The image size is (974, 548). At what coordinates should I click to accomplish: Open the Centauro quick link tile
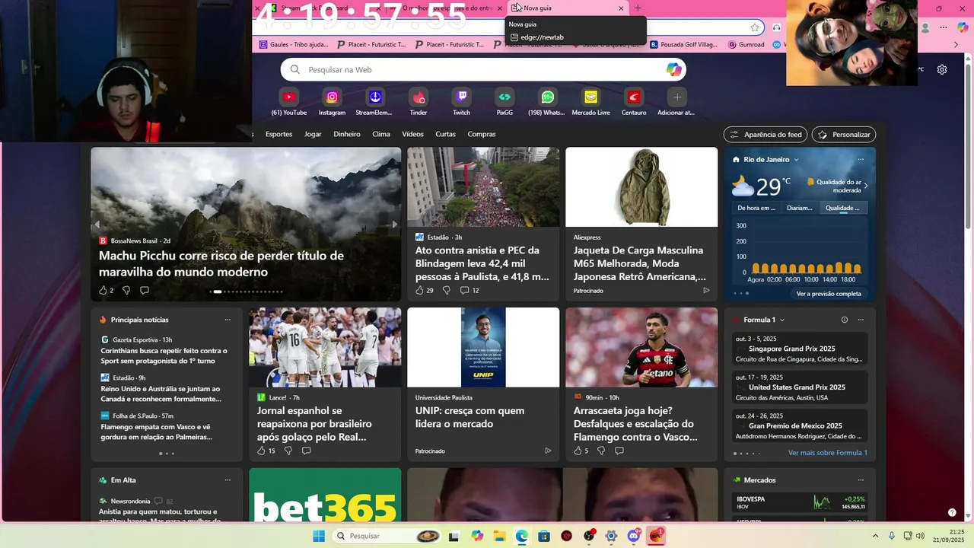634,102
